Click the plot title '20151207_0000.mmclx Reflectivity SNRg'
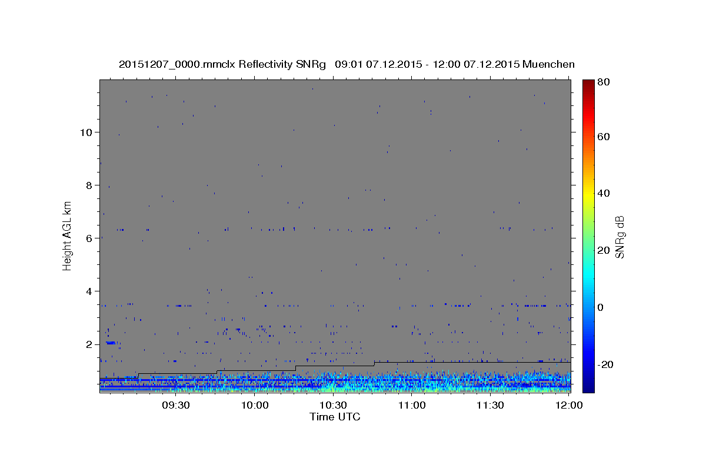The image size is (706, 471). click(222, 64)
